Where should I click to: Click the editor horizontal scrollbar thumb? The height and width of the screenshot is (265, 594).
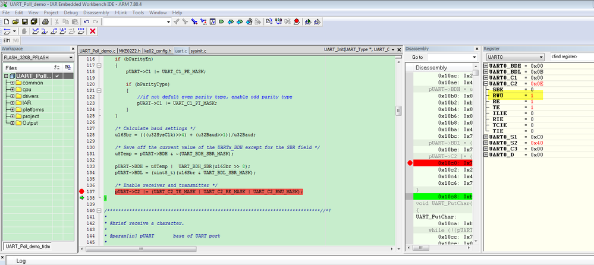coord(141,249)
